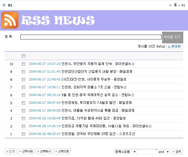
Task: Click the 선택이동 move selected button
Action: tap(62, 151)
